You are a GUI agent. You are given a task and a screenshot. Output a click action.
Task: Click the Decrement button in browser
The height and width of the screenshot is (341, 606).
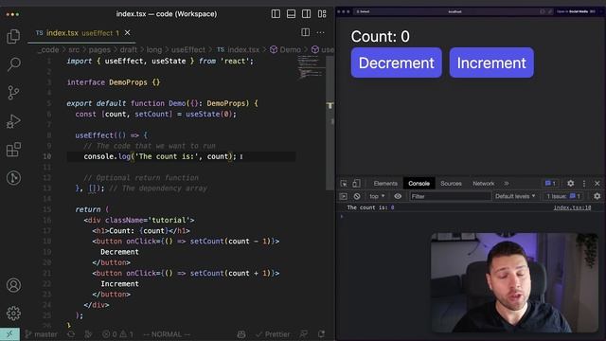coord(396,63)
